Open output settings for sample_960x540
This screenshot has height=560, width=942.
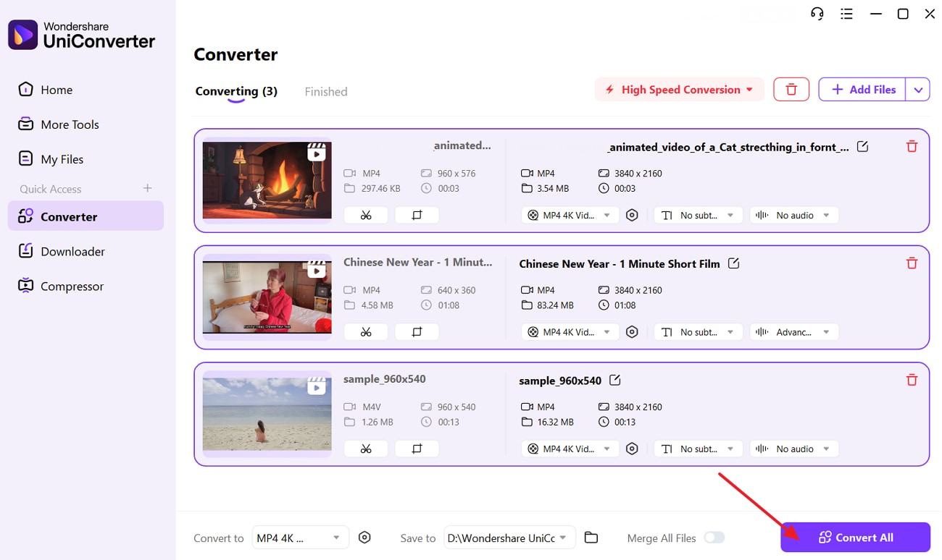point(632,449)
